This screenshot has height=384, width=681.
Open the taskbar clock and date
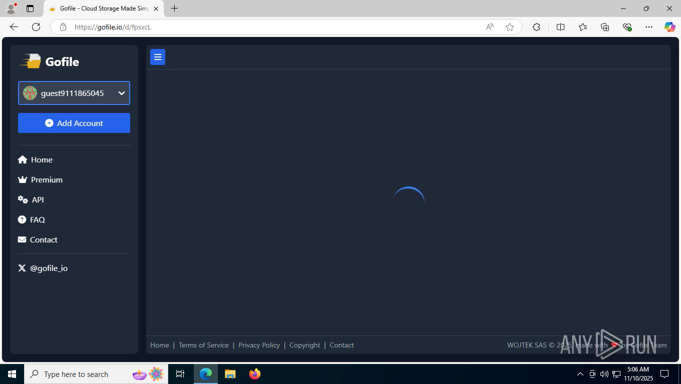pos(638,374)
